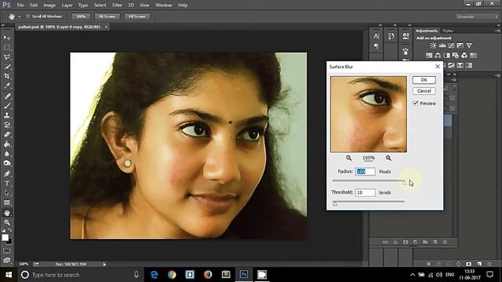Toggle Scroll All Windows checkbox

coord(28,16)
